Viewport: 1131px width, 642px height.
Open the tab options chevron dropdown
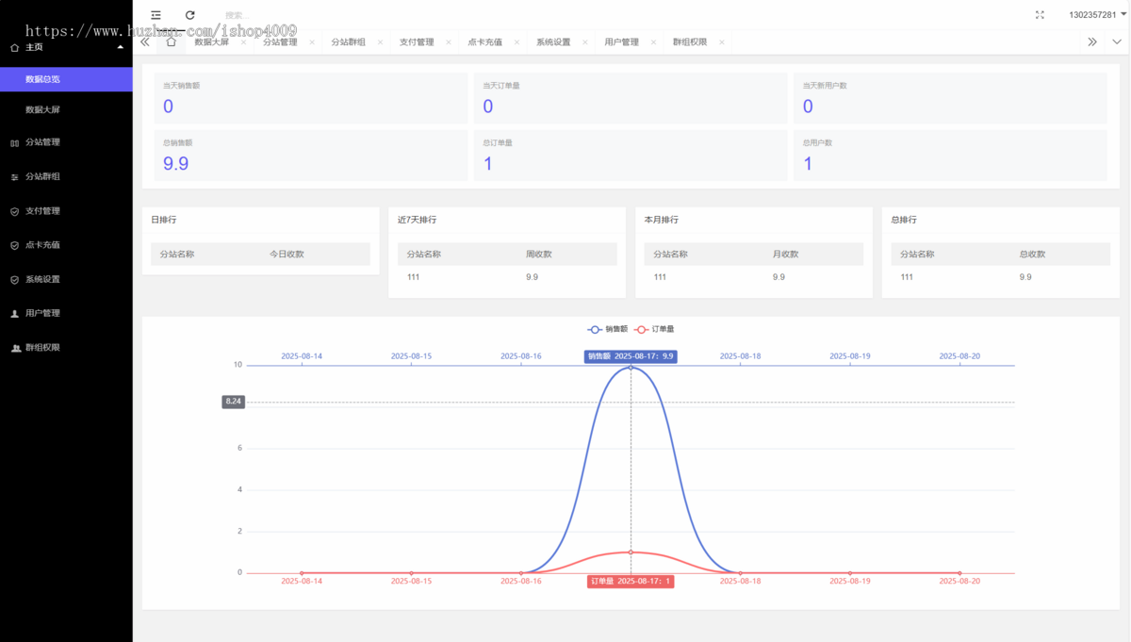coord(1117,41)
